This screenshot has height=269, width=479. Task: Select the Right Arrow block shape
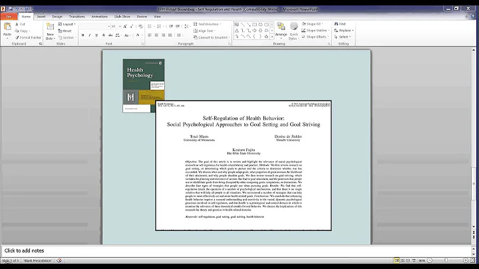254,31
